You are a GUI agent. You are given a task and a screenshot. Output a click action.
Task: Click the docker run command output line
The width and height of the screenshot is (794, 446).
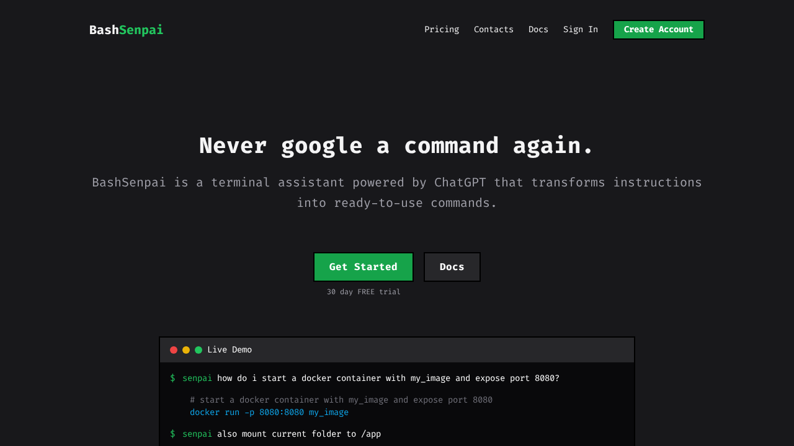[269, 413]
